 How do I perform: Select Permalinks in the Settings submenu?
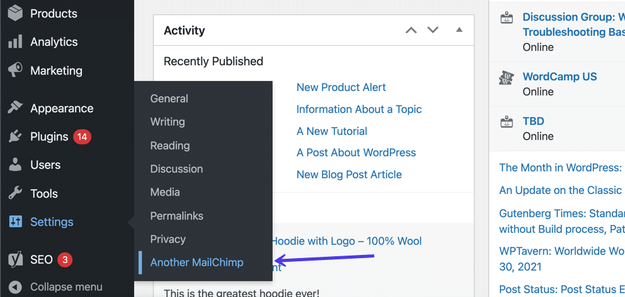tap(176, 215)
